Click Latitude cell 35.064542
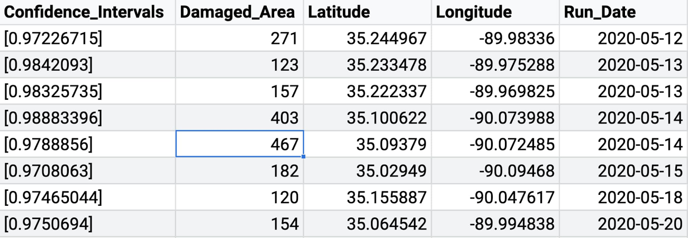Image resolution: width=688 pixels, height=238 pixels. [367, 223]
